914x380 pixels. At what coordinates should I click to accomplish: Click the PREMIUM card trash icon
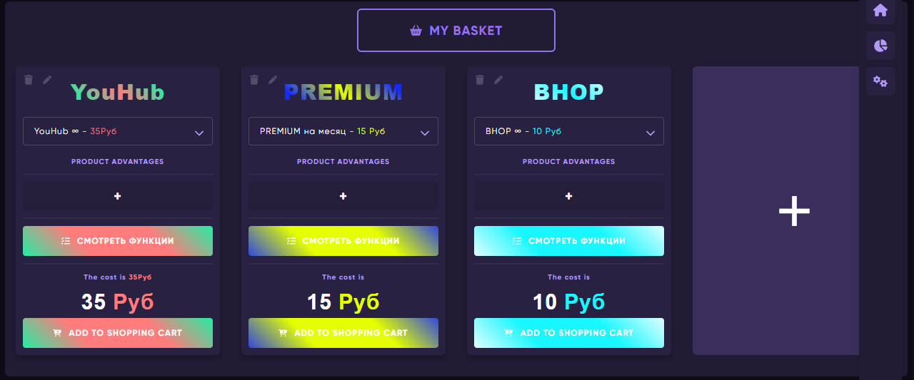(x=254, y=80)
